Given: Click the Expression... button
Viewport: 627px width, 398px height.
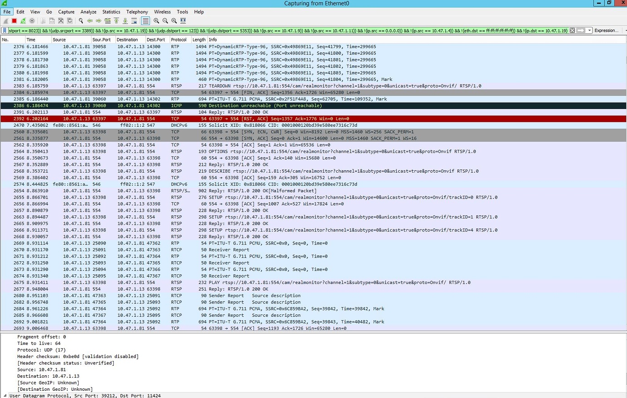Looking at the screenshot, I should click(x=606, y=30).
